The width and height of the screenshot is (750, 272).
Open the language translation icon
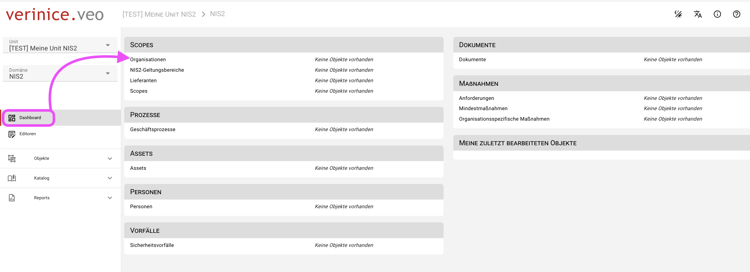pyautogui.click(x=698, y=14)
